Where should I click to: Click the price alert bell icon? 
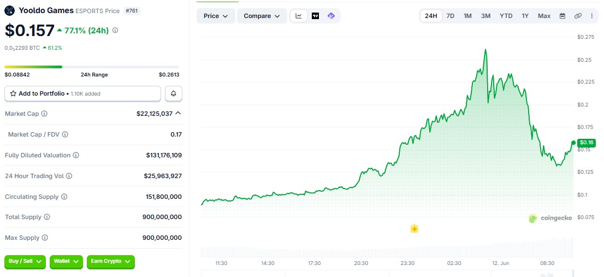[174, 93]
